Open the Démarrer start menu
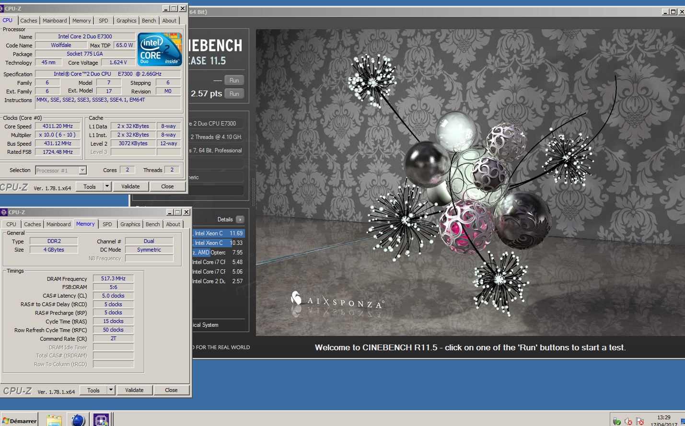Image resolution: width=685 pixels, height=426 pixels. 19,420
